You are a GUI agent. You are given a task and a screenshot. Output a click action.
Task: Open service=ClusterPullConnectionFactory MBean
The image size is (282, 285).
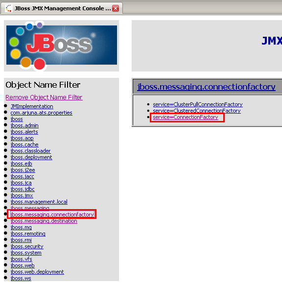(x=198, y=104)
